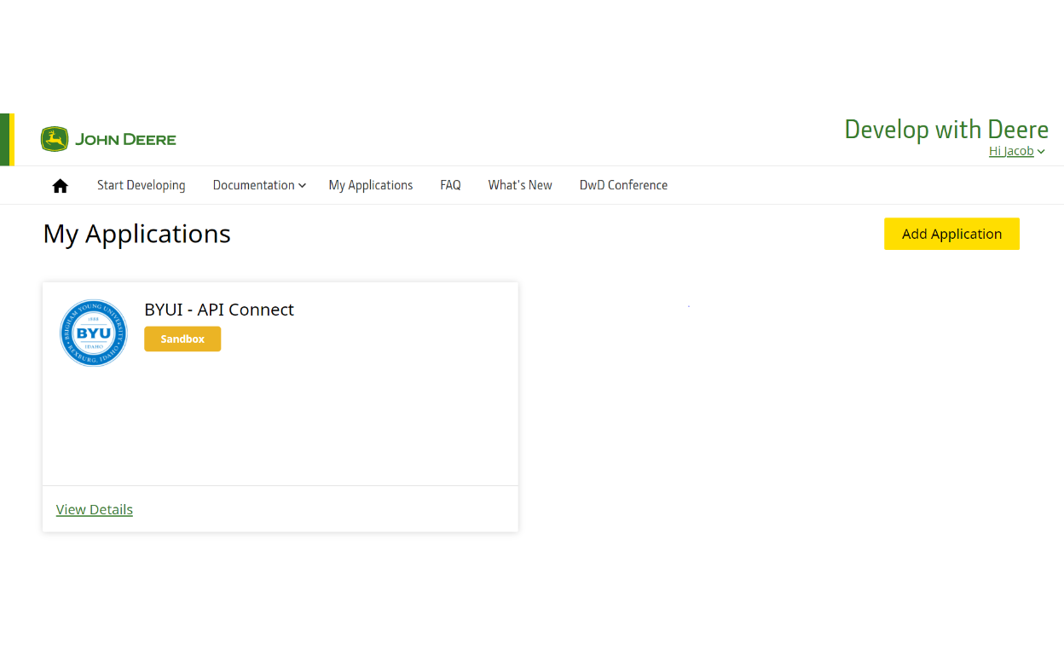Click the Develop with Deere heading
Screen dimensions: 1064x655
[946, 130]
